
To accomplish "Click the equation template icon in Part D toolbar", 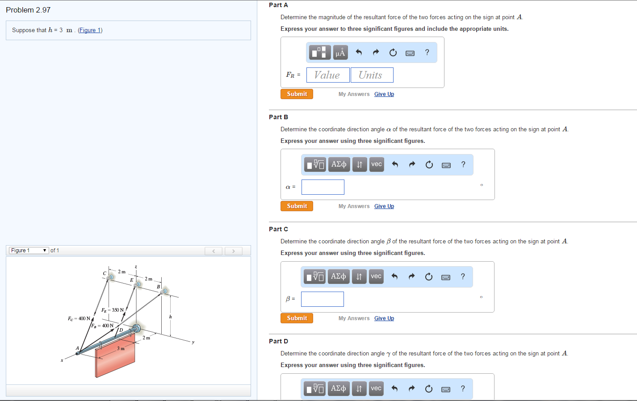I will coord(315,388).
